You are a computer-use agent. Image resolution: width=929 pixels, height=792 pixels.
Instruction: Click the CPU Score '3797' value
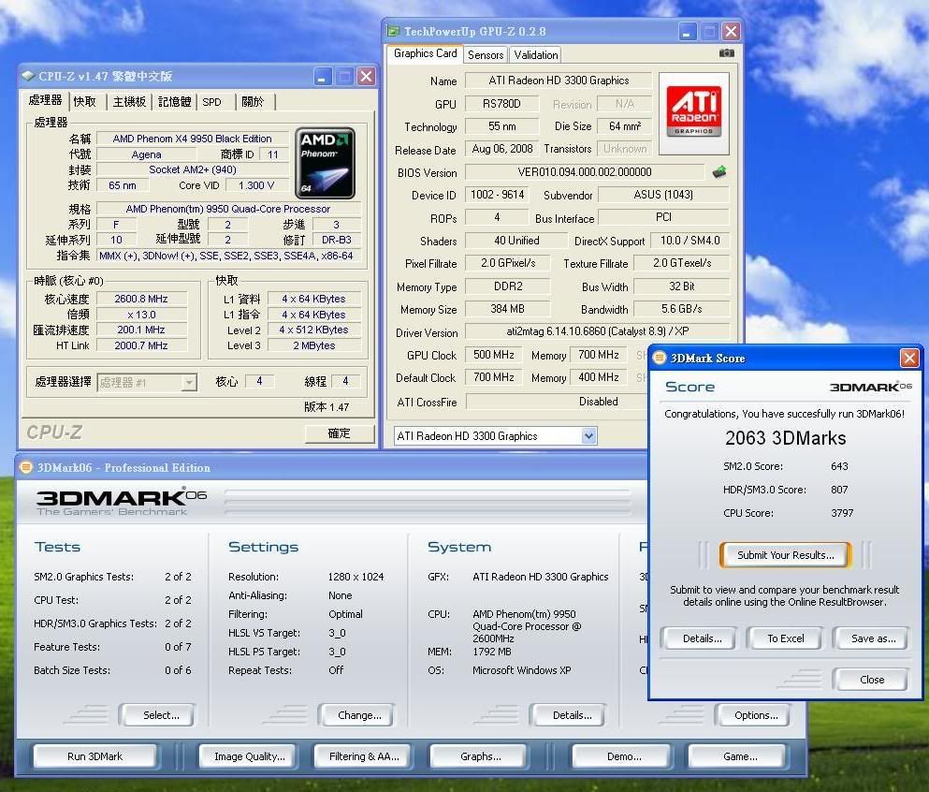[x=842, y=513]
